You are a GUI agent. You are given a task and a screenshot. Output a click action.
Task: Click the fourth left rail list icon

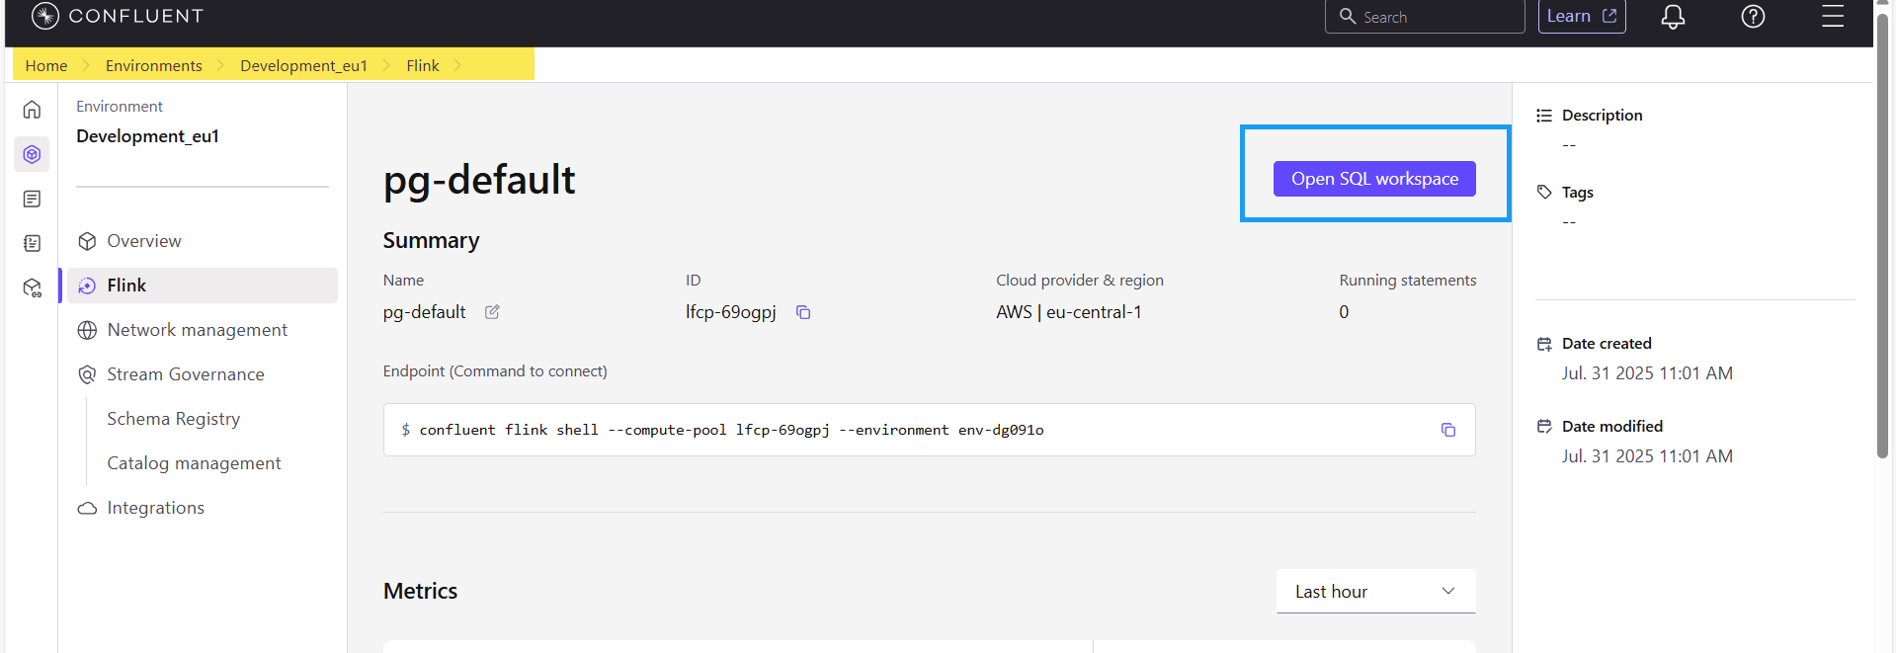[x=32, y=243]
